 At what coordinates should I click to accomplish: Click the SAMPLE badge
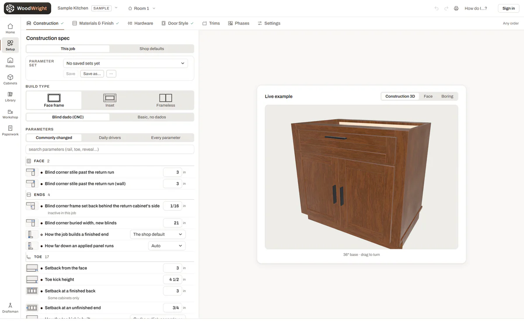click(x=101, y=8)
